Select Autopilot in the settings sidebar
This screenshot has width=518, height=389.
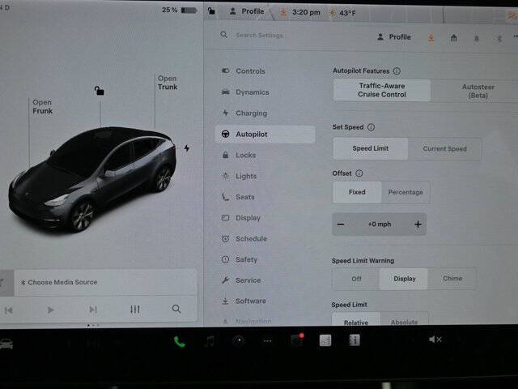tap(265, 135)
